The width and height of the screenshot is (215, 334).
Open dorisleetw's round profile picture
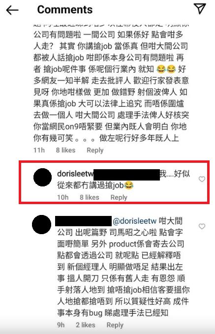click(43, 177)
